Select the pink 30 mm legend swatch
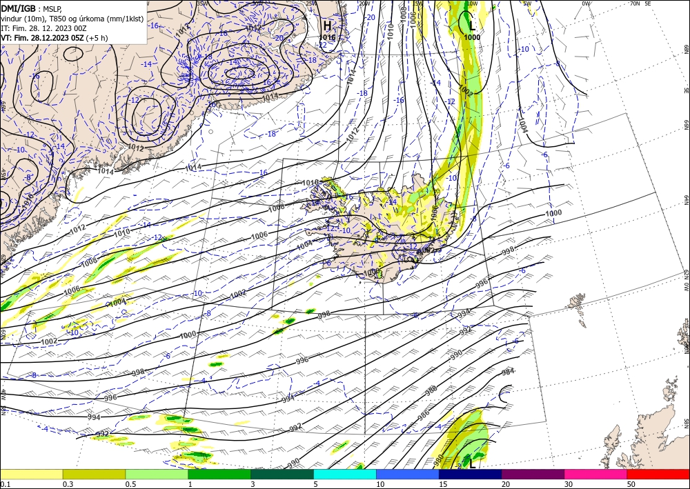 pos(596,474)
